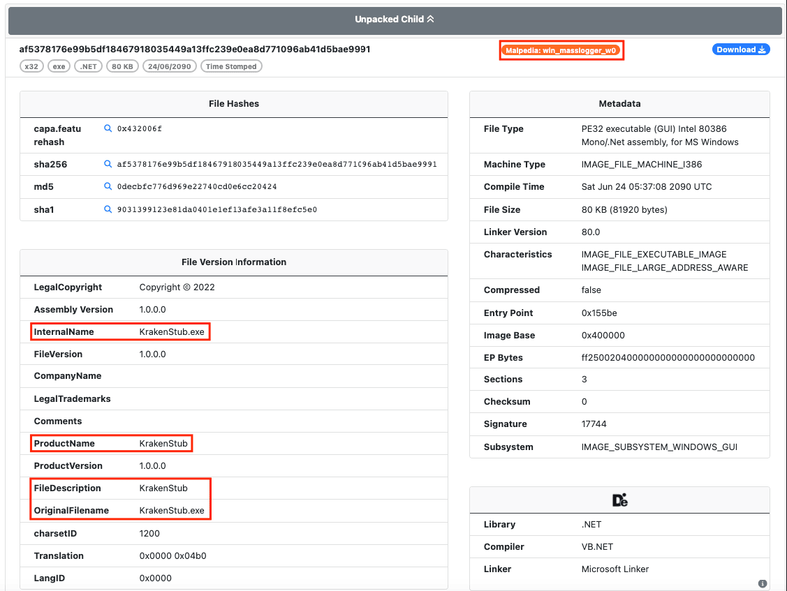Search the md5 hash via its magnifier icon

pos(108,187)
